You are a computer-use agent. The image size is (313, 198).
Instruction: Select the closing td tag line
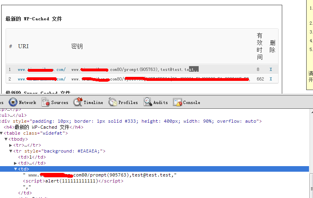pyautogui.click(x=25, y=193)
